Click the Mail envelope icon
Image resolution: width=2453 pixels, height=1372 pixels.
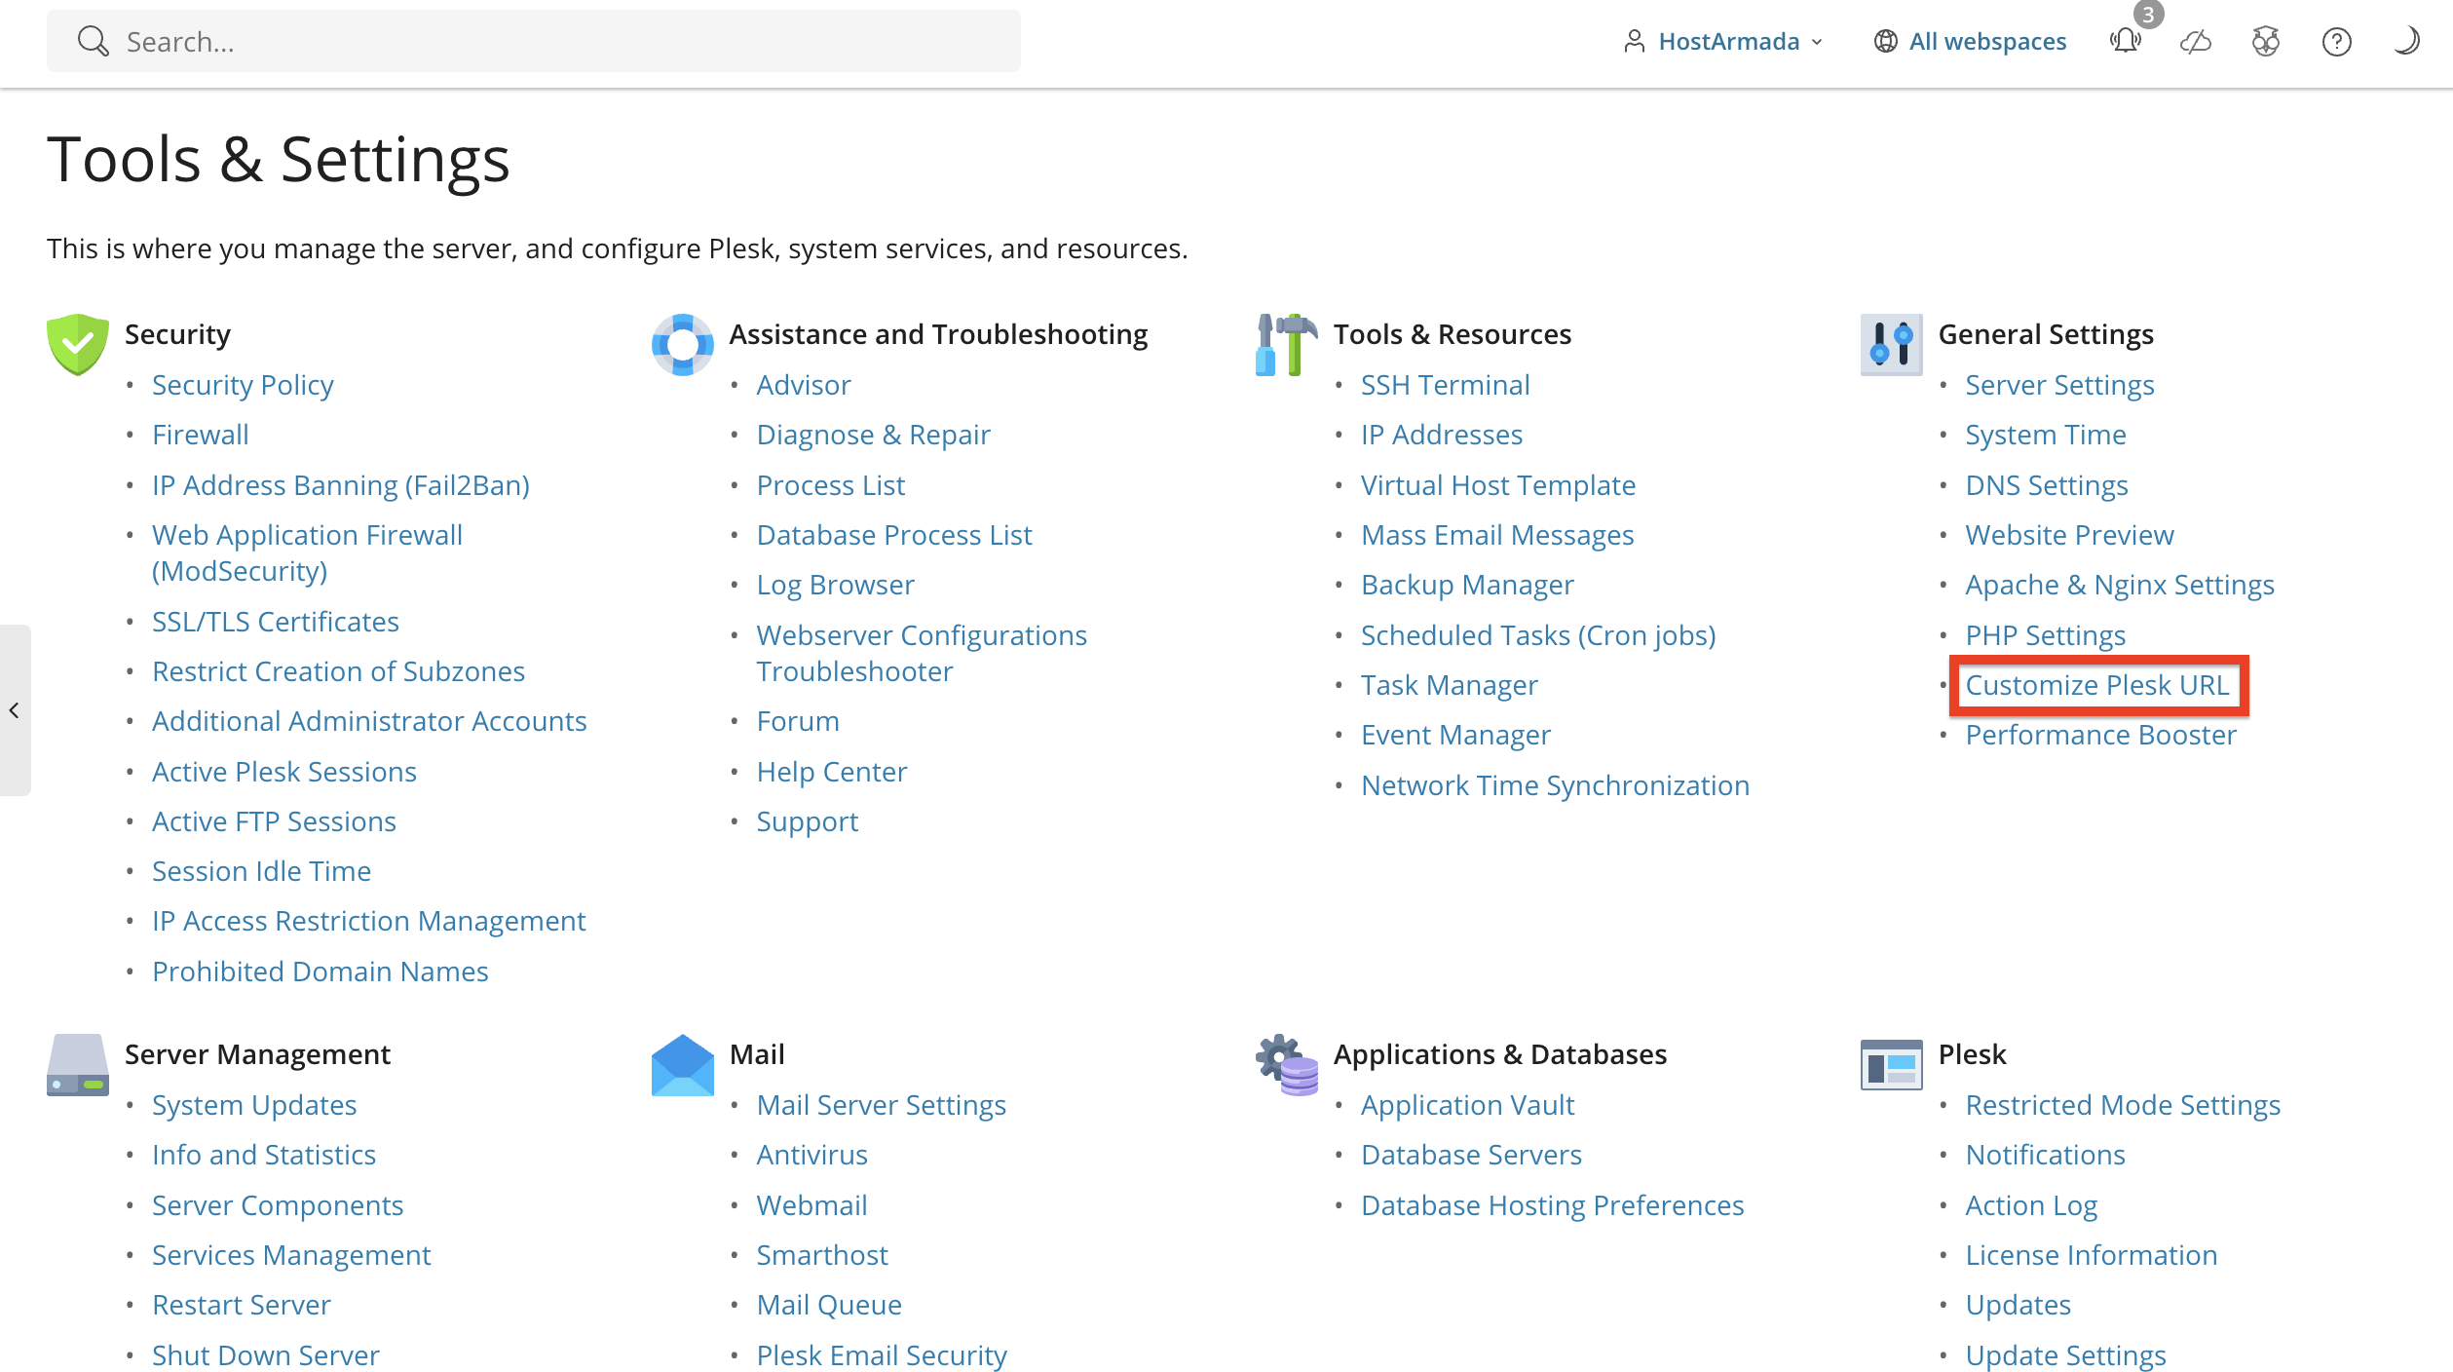pyautogui.click(x=683, y=1064)
